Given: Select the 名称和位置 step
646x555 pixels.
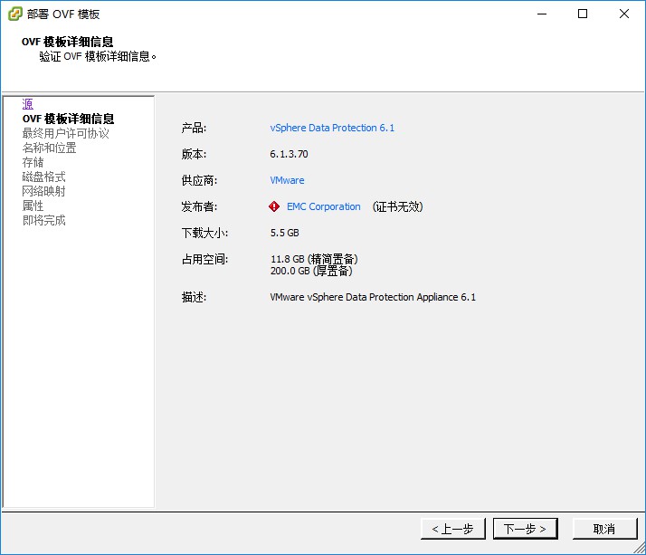Looking at the screenshot, I should (49, 148).
